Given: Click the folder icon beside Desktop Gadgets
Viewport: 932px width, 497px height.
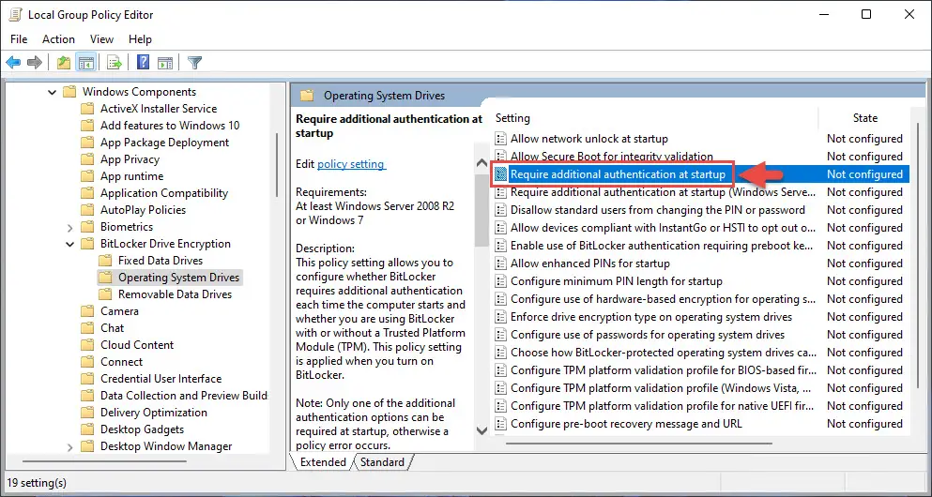Looking at the screenshot, I should (x=88, y=429).
